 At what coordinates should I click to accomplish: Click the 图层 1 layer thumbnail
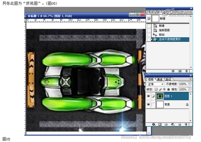pos(160,96)
